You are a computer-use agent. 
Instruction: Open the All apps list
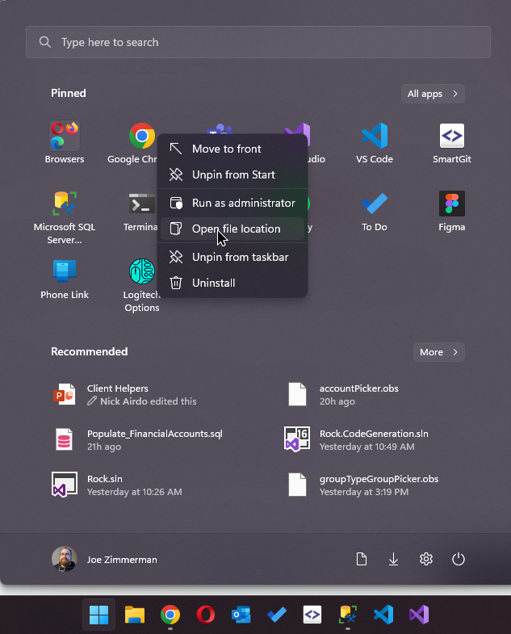tap(433, 94)
